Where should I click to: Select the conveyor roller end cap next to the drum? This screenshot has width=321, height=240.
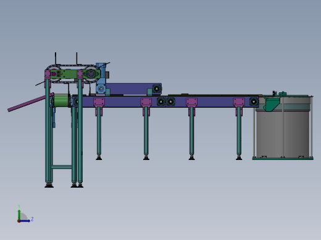[x=254, y=102]
